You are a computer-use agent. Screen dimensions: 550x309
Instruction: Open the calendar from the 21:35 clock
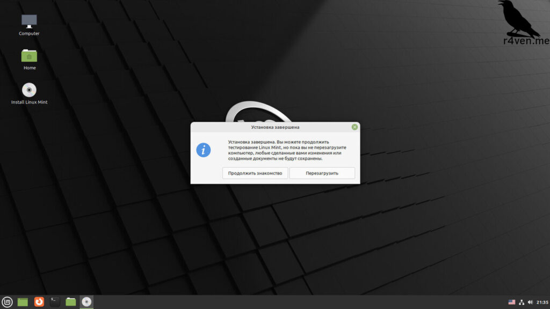[542, 302]
